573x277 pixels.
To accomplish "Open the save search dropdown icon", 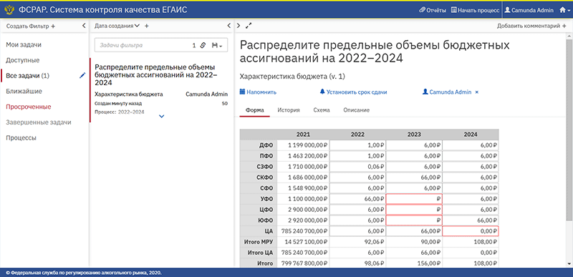I will pos(217,46).
